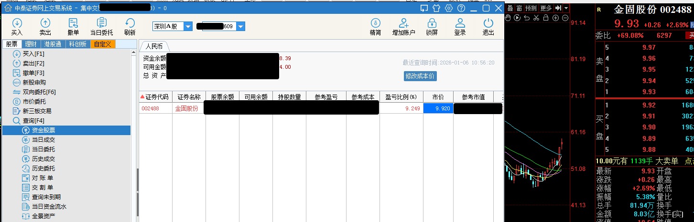Screen dimensions: 694x222
Task: Open the 买入 buy toolbar icon
Action: pyautogui.click(x=17, y=27)
